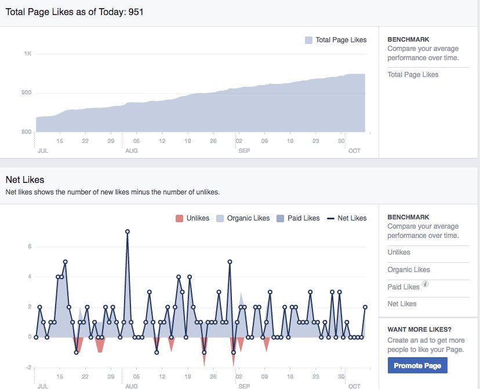Toggle the Organic Likes legend swatch
The image size is (480, 389).
pyautogui.click(x=220, y=218)
